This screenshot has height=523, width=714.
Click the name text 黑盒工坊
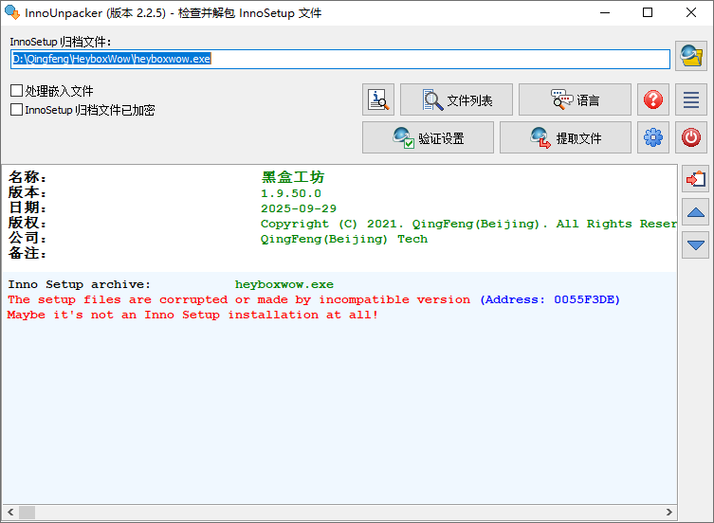(x=293, y=177)
